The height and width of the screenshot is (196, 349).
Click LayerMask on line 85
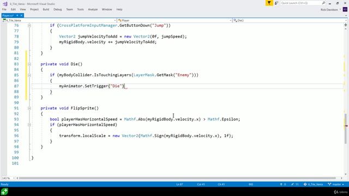pyautogui.click(x=144, y=75)
